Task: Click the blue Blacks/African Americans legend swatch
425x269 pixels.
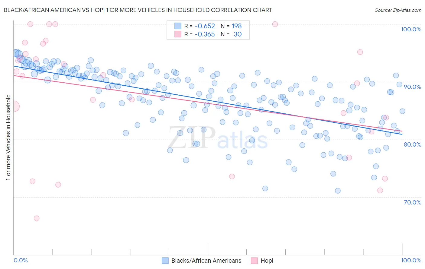Action: coord(165,261)
